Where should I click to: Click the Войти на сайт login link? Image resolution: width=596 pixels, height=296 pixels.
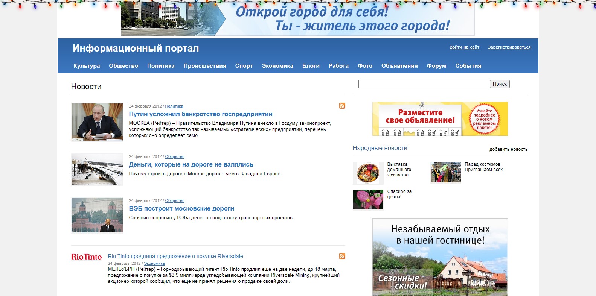(x=464, y=47)
